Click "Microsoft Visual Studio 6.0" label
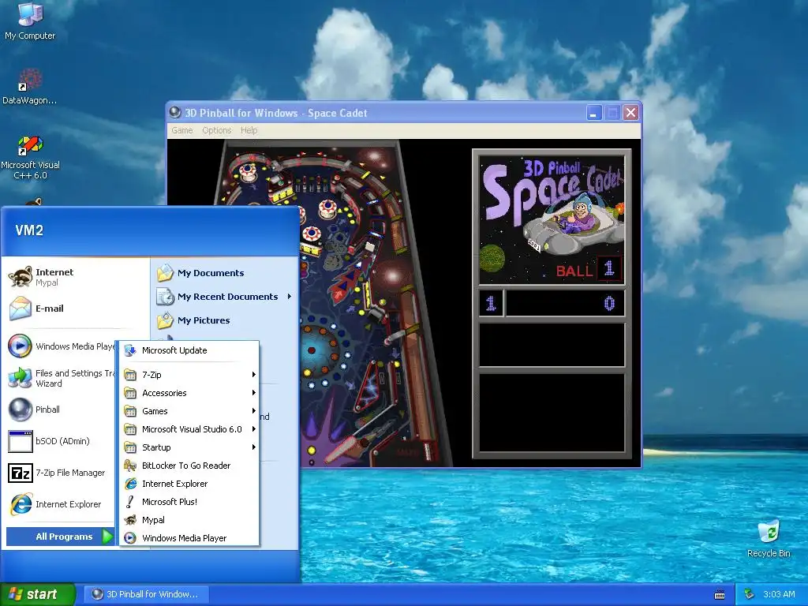The width and height of the screenshot is (808, 606). click(192, 428)
